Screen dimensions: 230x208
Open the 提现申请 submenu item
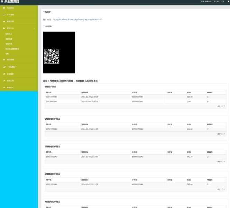(9, 44)
